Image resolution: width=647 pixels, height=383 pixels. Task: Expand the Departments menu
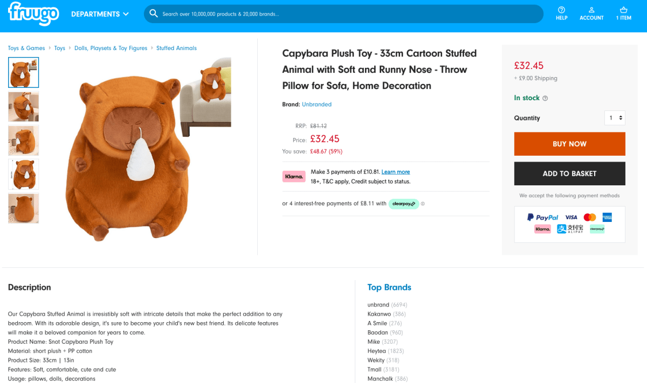(100, 14)
